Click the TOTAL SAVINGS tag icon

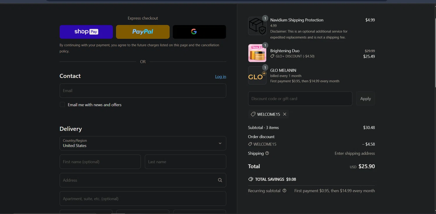tap(251, 179)
